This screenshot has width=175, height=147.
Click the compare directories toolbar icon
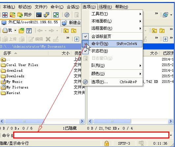click(x=5, y=15)
